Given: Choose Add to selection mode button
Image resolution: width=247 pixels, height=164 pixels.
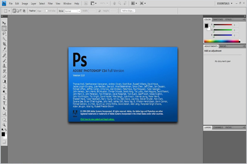Looking at the screenshot, I should tap(17, 11).
